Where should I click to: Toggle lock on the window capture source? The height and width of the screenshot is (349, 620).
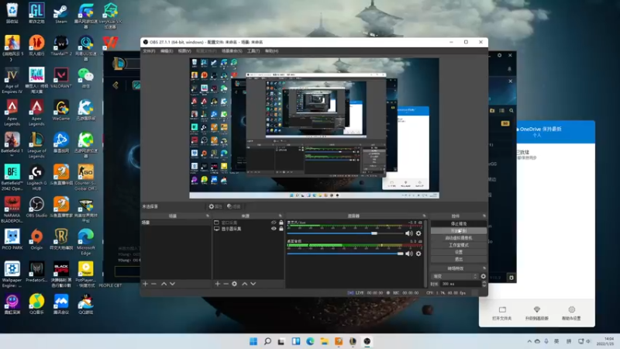coord(281,223)
